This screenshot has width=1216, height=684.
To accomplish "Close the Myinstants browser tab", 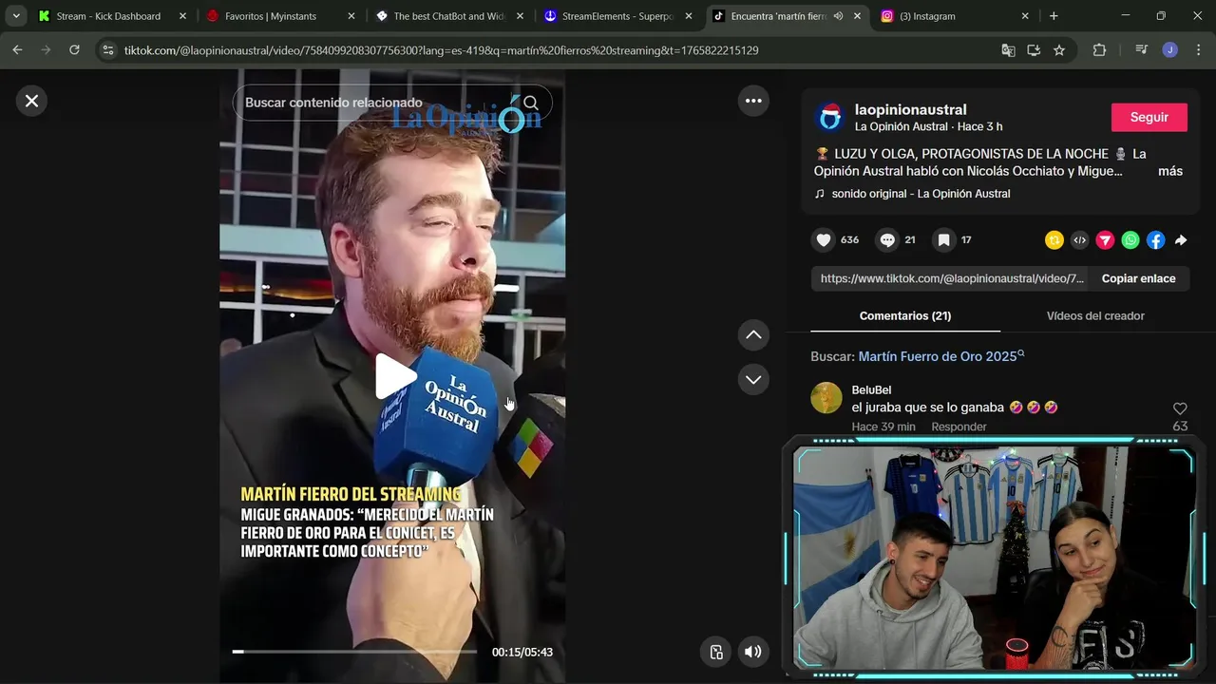I will pos(351,16).
